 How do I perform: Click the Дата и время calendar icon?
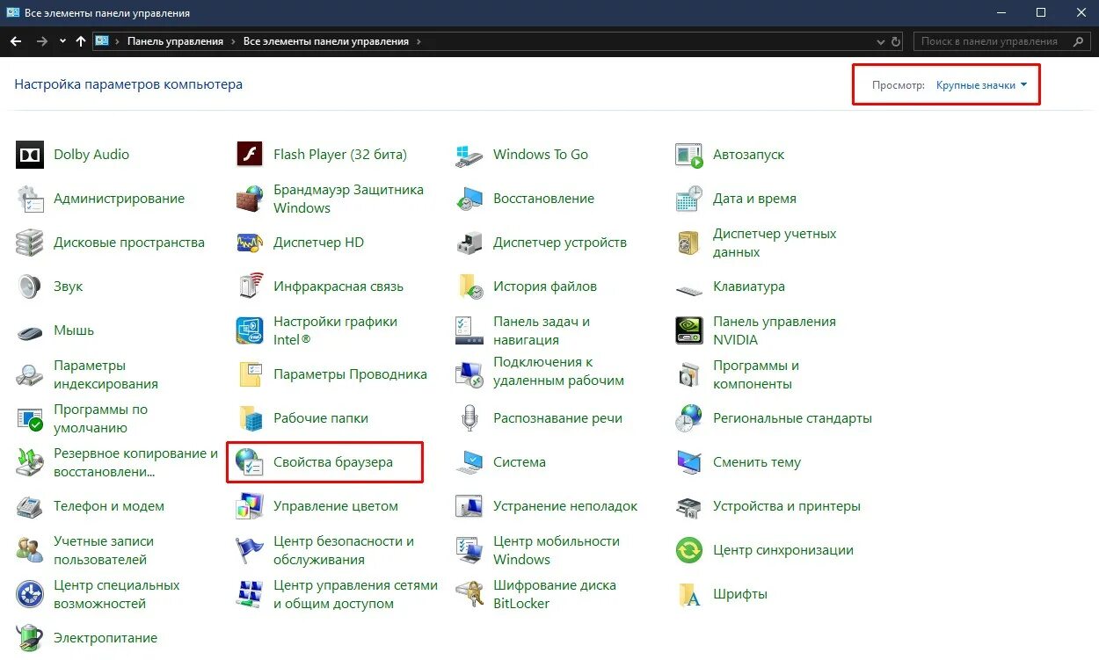pyautogui.click(x=689, y=199)
